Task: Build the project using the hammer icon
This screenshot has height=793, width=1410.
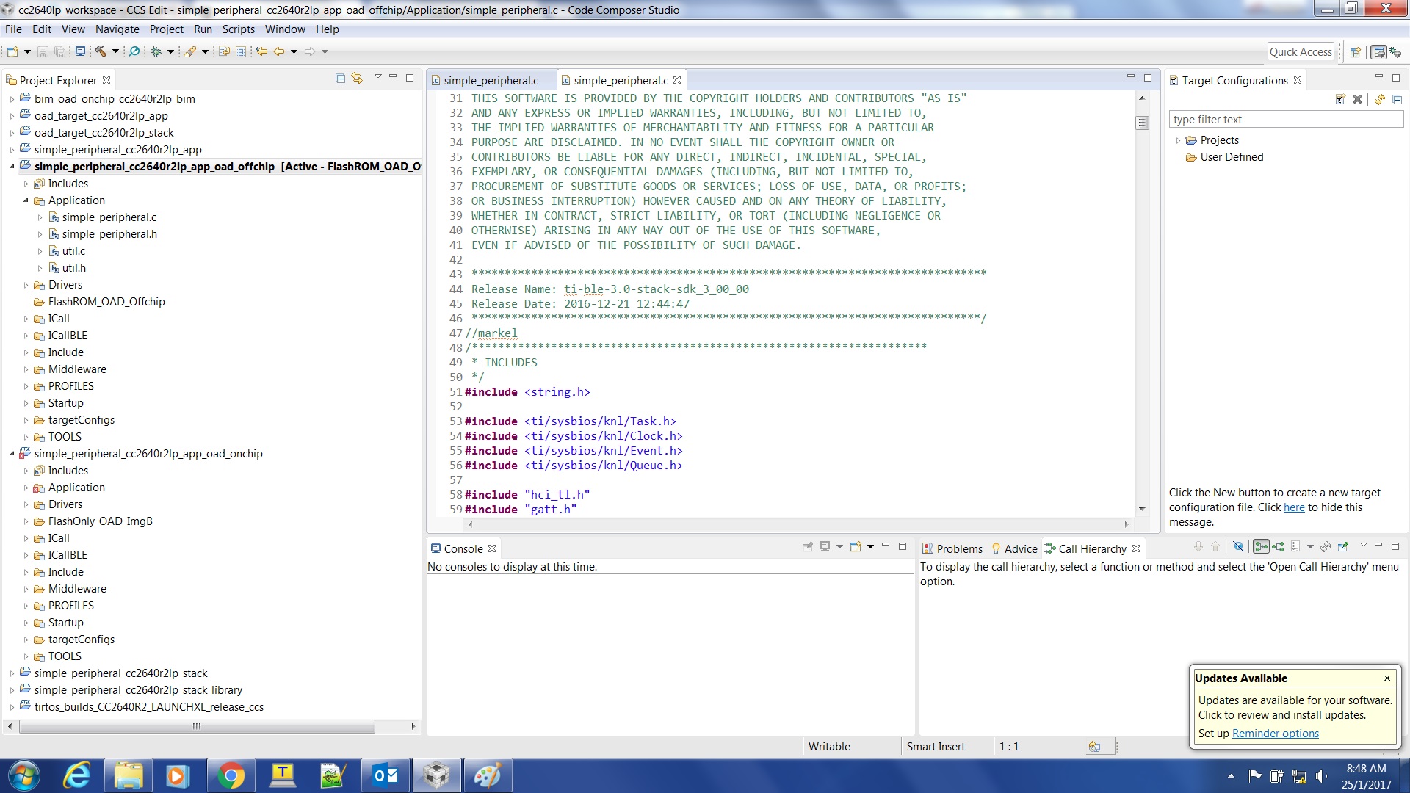Action: (101, 51)
